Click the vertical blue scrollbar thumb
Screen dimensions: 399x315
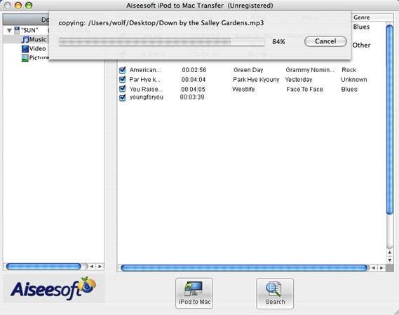390,120
